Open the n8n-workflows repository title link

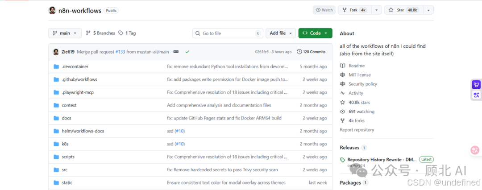[x=80, y=10]
